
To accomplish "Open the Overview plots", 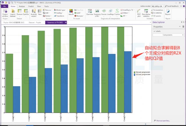I will (x=90, y=12).
